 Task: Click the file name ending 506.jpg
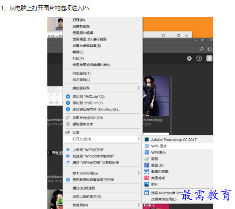[153, 120]
